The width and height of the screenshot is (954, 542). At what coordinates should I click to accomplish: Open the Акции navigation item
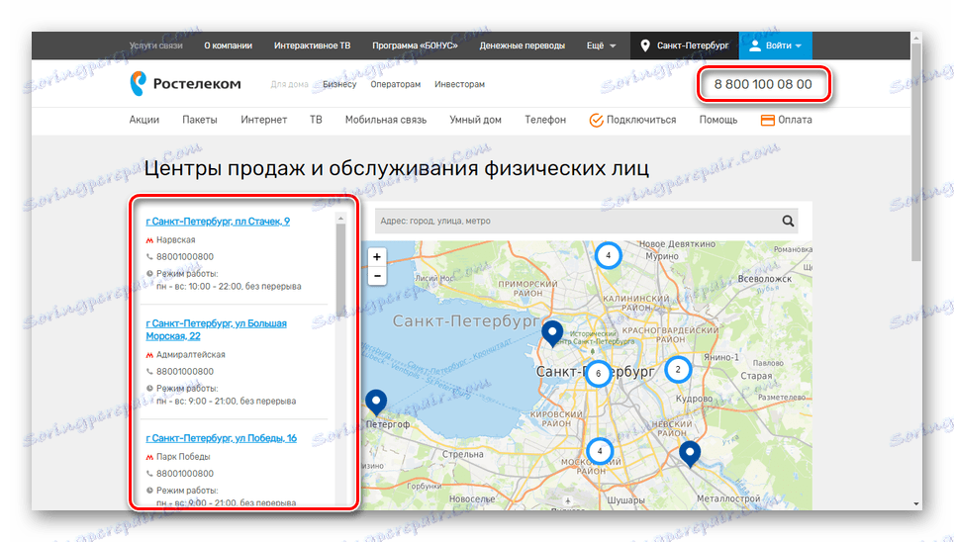144,120
